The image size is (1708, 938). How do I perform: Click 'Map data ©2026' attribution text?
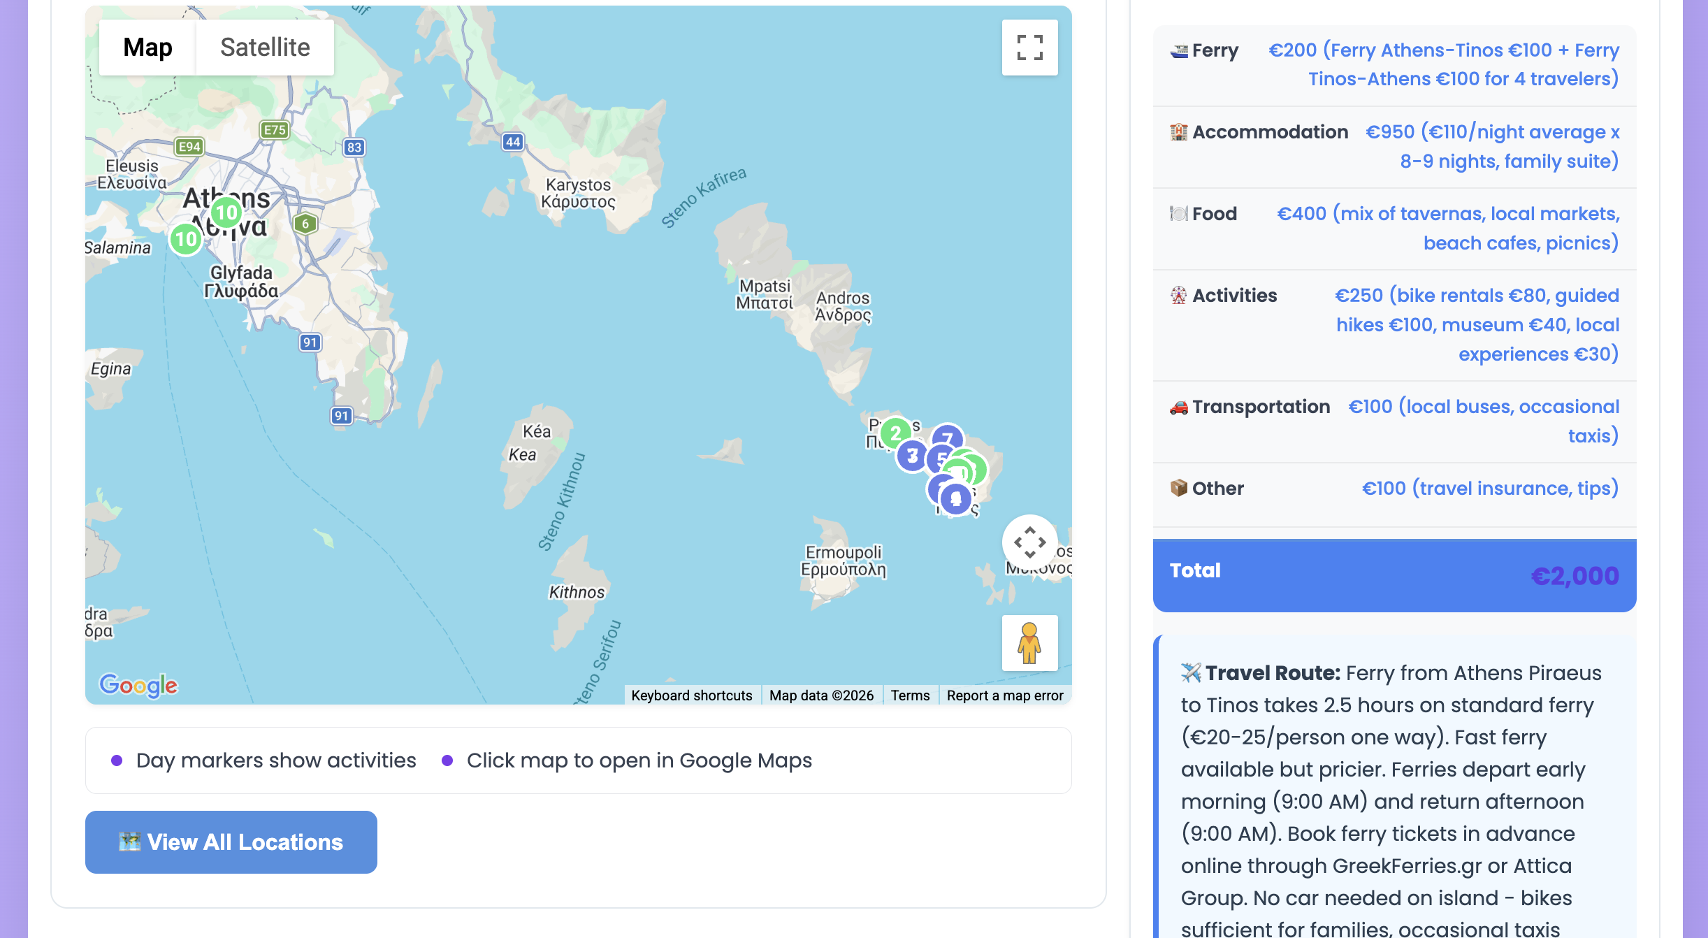point(821,695)
